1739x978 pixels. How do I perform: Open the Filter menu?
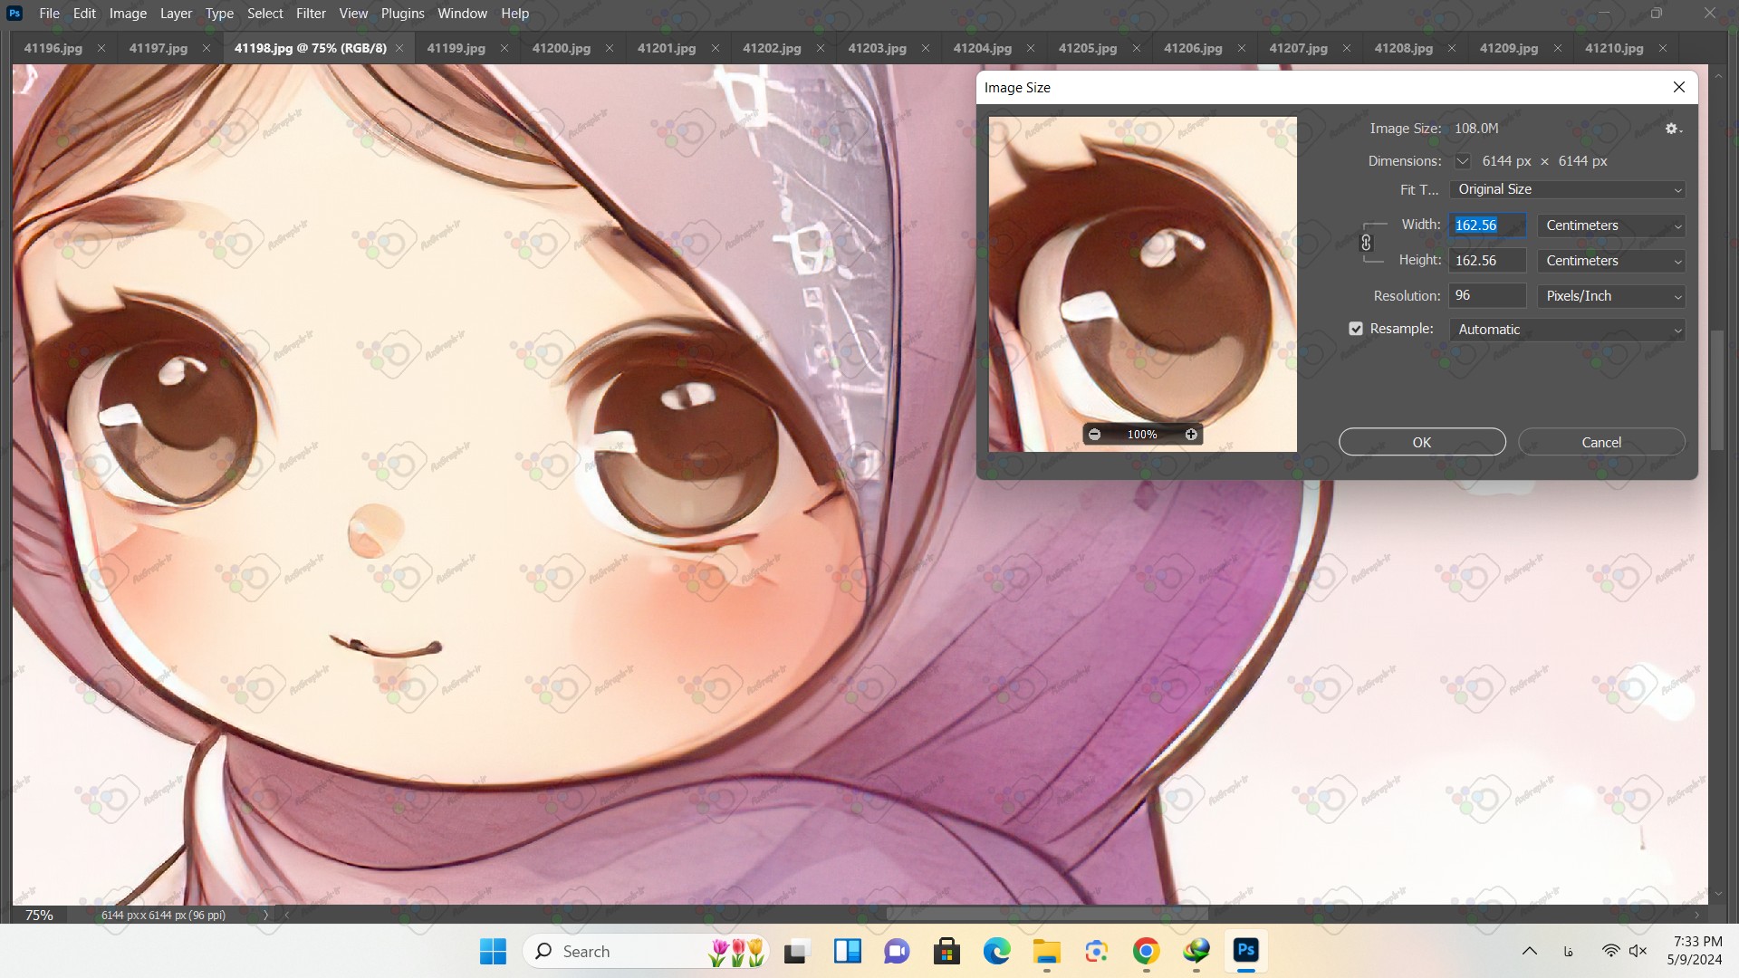311,13
